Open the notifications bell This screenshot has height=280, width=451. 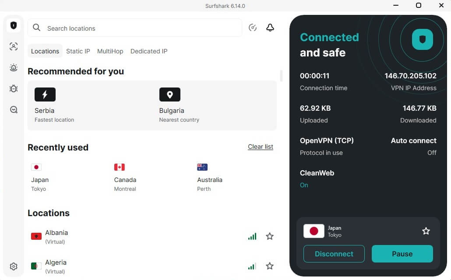(x=270, y=28)
